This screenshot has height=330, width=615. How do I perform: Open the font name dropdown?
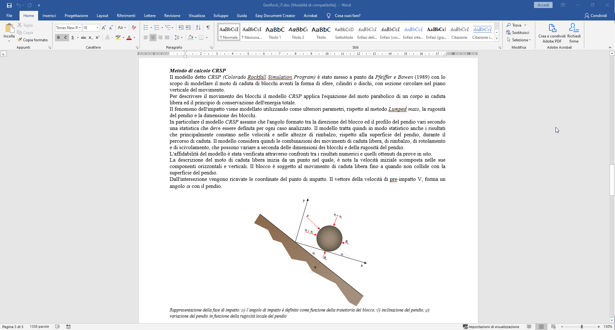[x=80, y=28]
